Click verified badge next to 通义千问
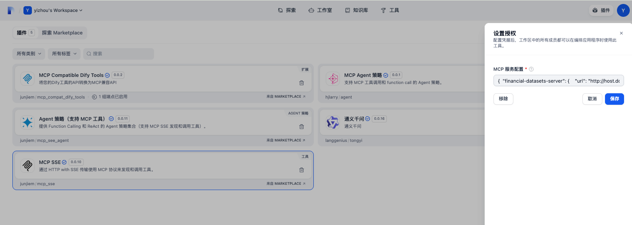 tap(367, 119)
